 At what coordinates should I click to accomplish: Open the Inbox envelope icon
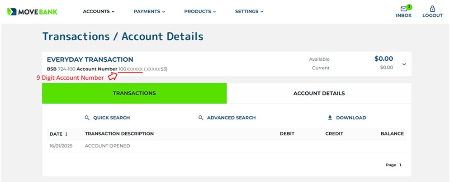coord(403,9)
